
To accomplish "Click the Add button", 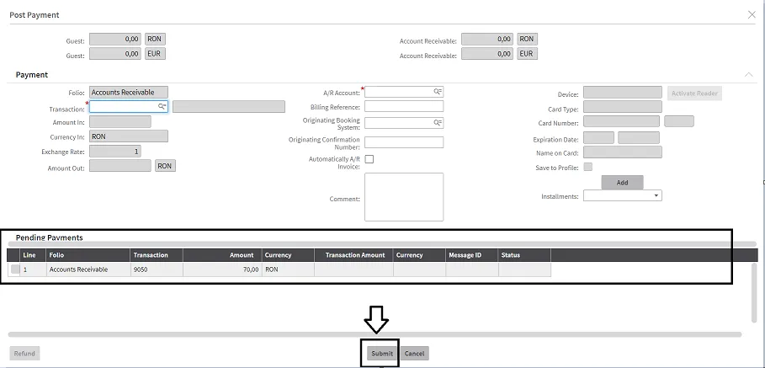I will click(x=622, y=182).
